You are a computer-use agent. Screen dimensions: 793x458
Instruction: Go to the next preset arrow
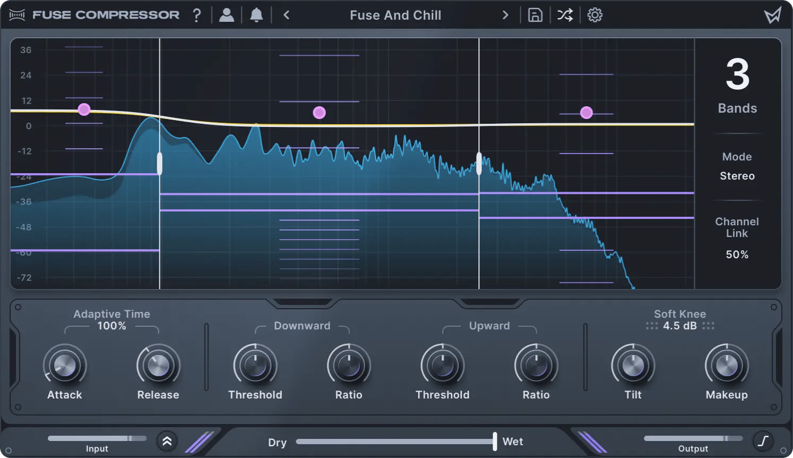tap(505, 15)
